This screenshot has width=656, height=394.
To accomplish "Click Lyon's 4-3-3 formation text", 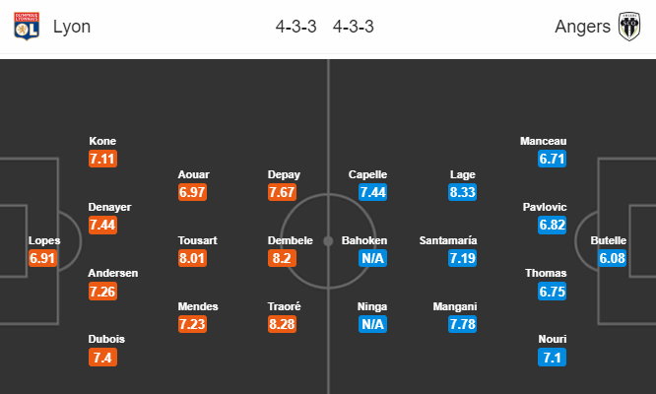I will click(x=295, y=27).
